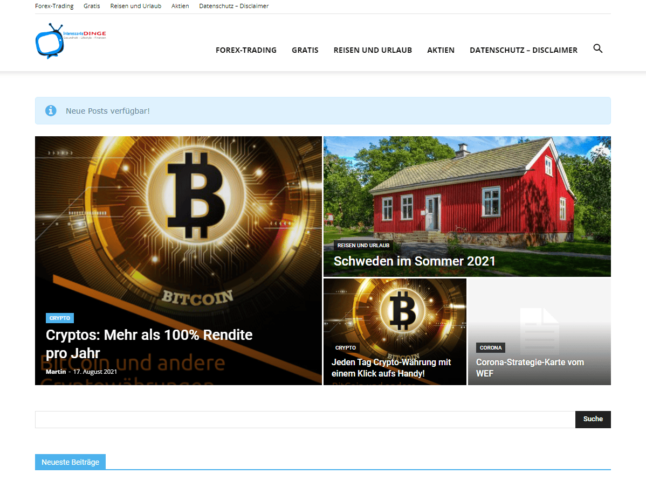Viewport: 646px width, 481px height.
Task: Click the Neue Posts verfügbar! notification text
Action: (108, 111)
